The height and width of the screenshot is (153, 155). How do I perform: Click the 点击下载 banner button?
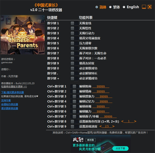tap(120, 148)
